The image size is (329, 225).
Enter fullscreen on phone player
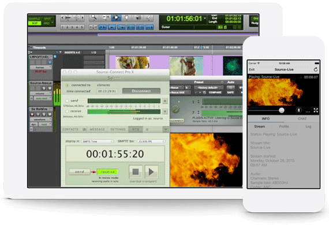click(316, 110)
